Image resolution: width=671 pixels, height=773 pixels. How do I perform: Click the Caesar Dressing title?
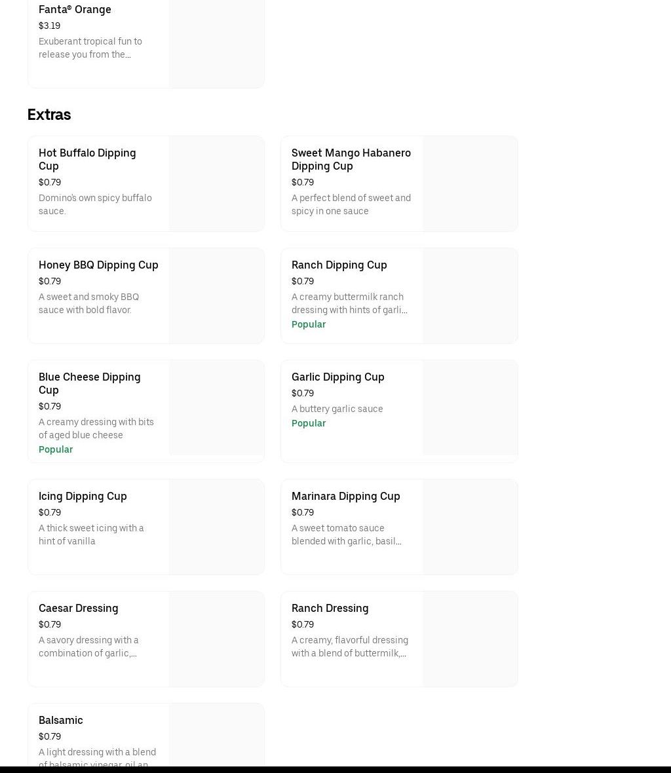pos(78,608)
